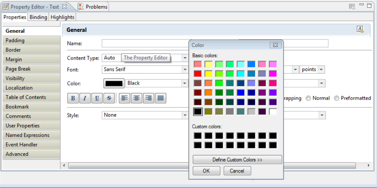377x188 pixels.
Task: Select the Page Break category
Action: [31, 69]
